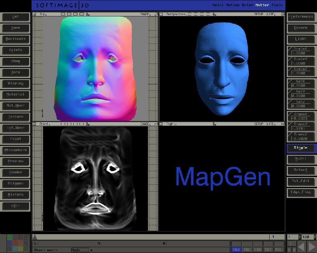Click the axis icon in Front viewport header
The width and height of the screenshot is (317, 253).
(88, 124)
